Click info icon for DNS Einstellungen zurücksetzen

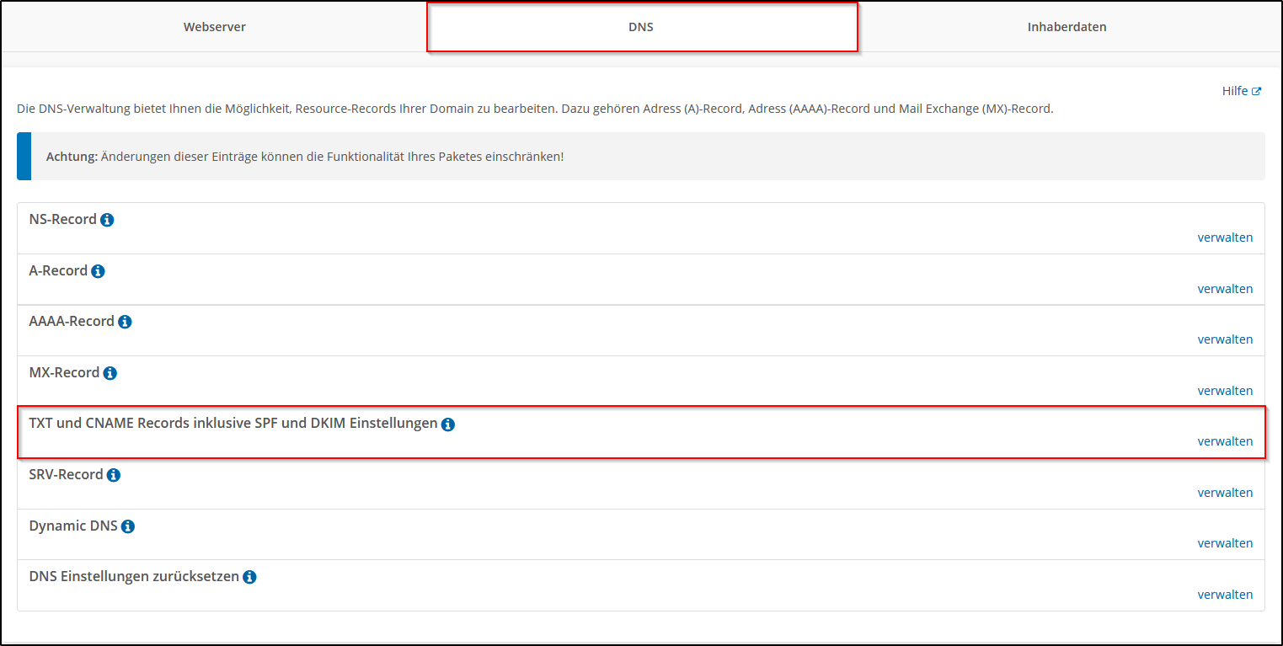[249, 578]
